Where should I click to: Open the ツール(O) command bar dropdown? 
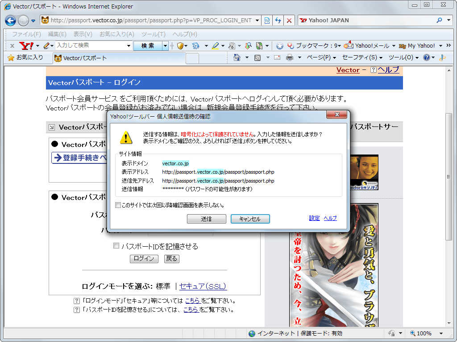[403, 57]
